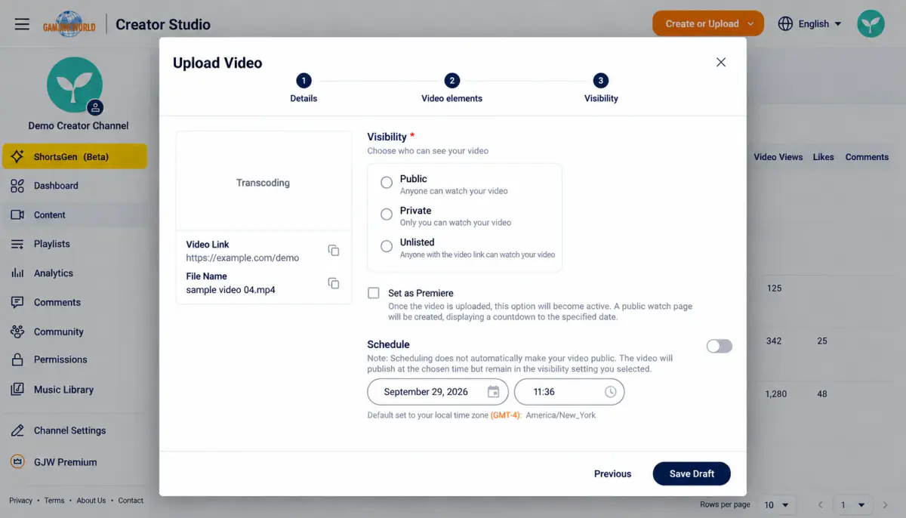Open the page number dropdown
This screenshot has width=906, height=518.
pos(852,504)
